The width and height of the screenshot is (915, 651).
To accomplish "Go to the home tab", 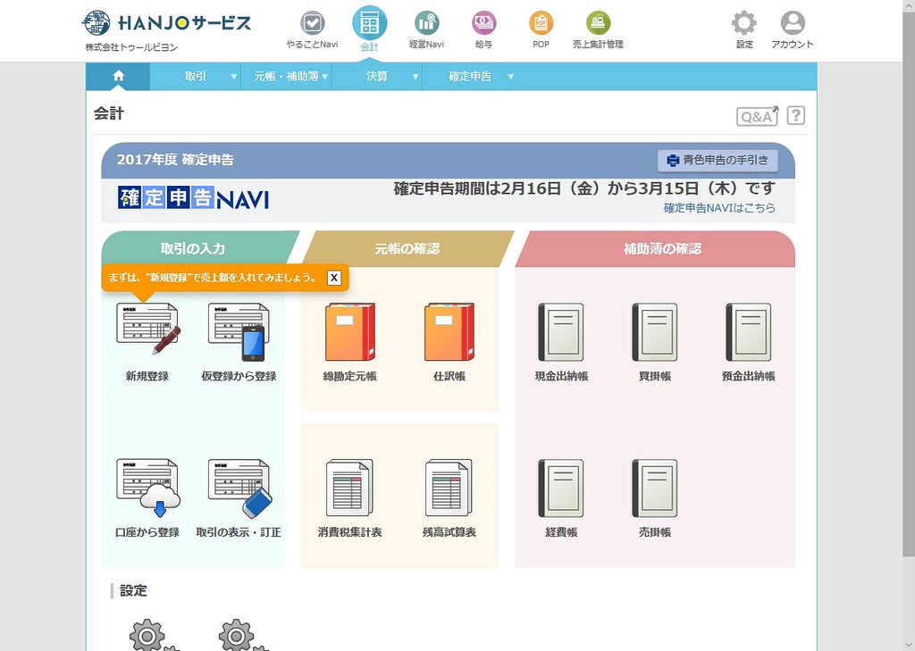I will click(118, 77).
